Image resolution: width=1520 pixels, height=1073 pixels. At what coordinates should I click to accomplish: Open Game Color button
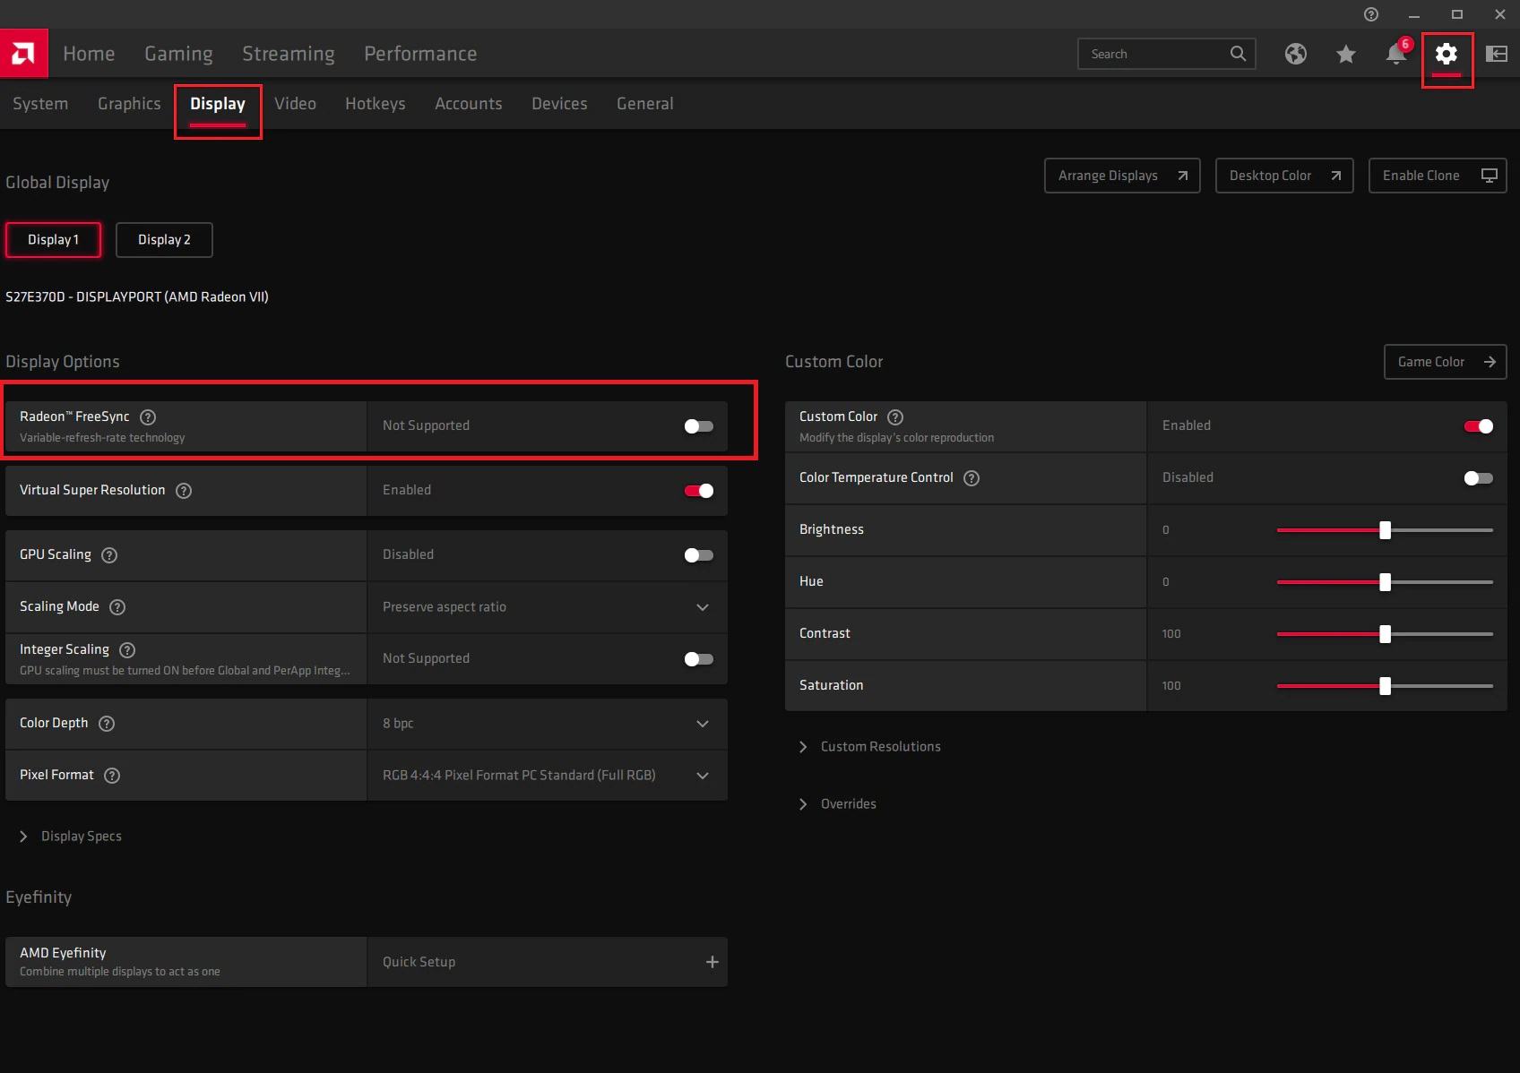click(1446, 362)
